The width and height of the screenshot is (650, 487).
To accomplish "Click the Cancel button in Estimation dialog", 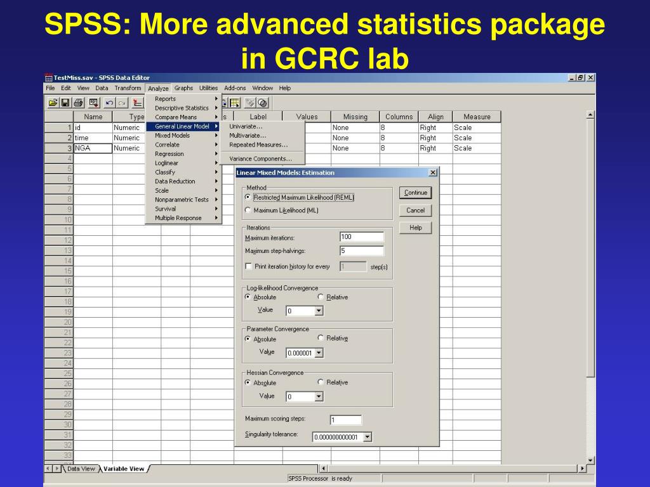I will tap(415, 211).
